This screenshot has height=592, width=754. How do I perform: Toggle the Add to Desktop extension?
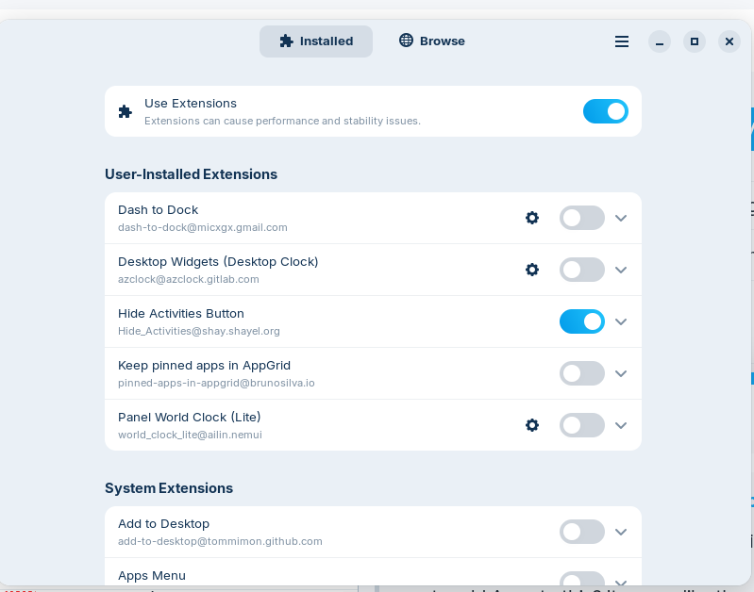(582, 532)
